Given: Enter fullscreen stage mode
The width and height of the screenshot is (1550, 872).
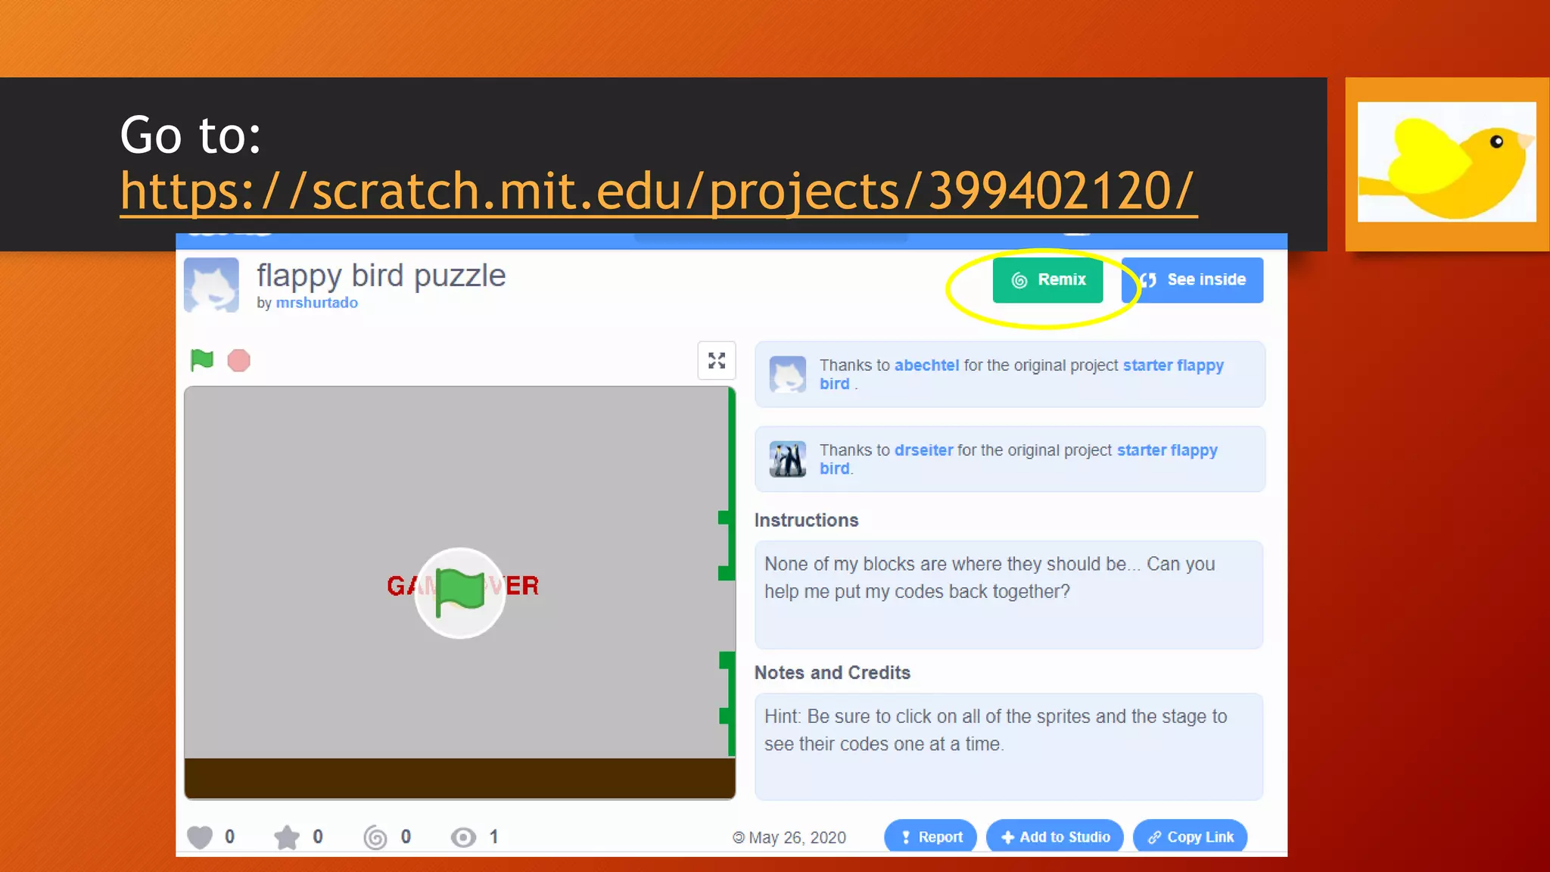Looking at the screenshot, I should [x=716, y=360].
